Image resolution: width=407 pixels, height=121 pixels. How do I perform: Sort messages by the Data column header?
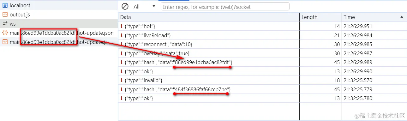[209, 17]
